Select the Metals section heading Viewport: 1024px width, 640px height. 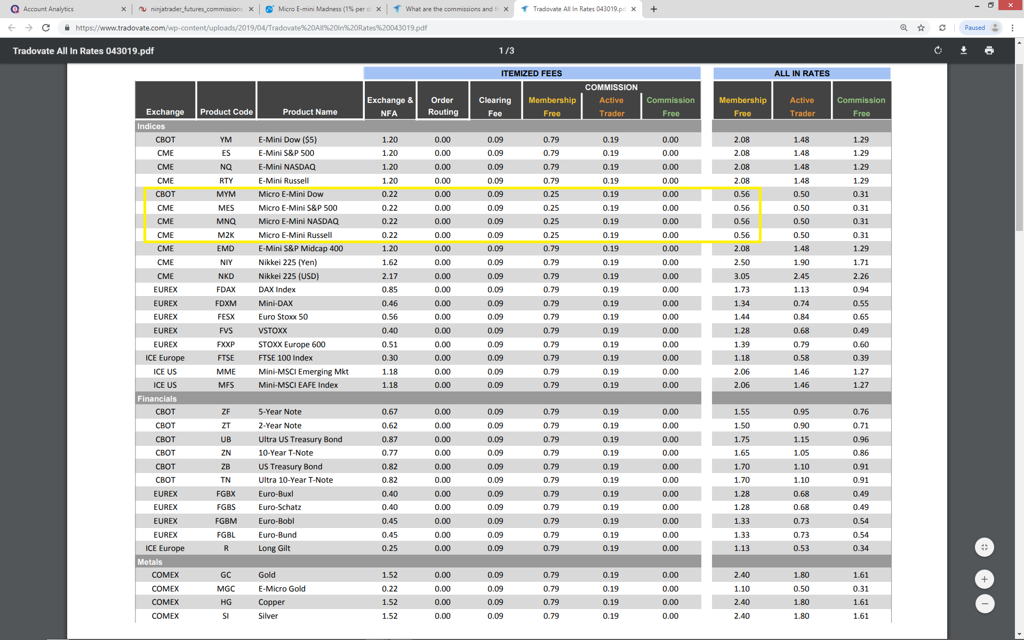(x=150, y=562)
